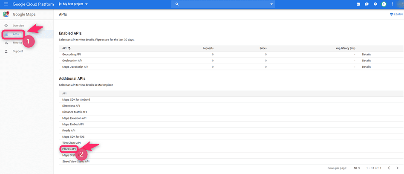Select Maps SDK for Android

click(76, 99)
